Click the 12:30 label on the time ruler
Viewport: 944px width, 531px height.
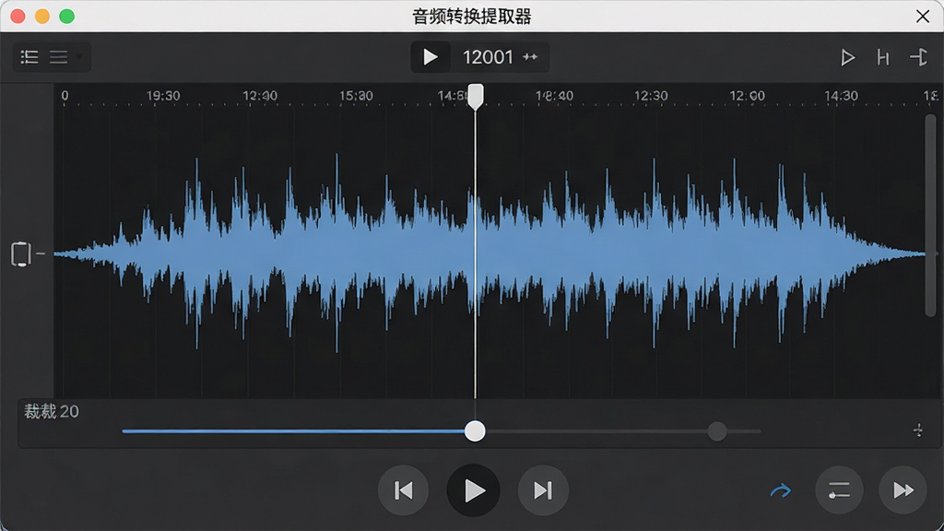(x=651, y=96)
